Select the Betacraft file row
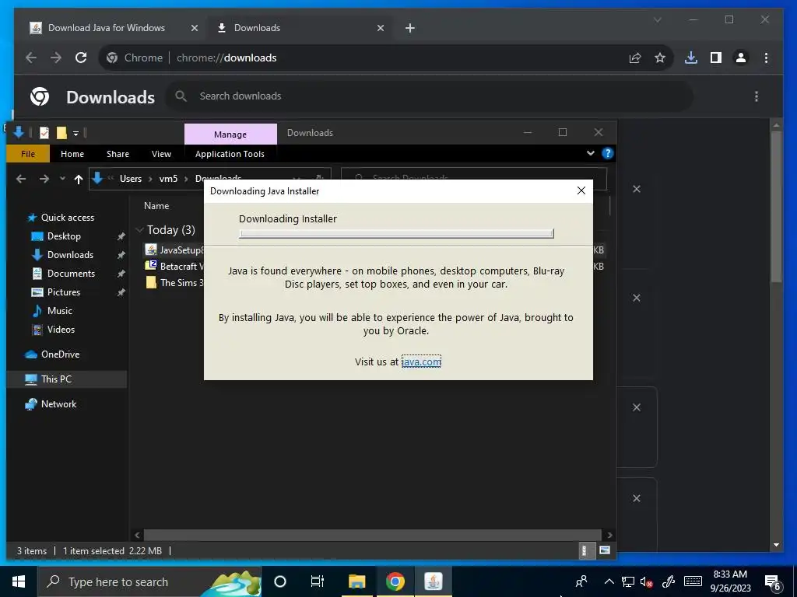 tap(174, 266)
